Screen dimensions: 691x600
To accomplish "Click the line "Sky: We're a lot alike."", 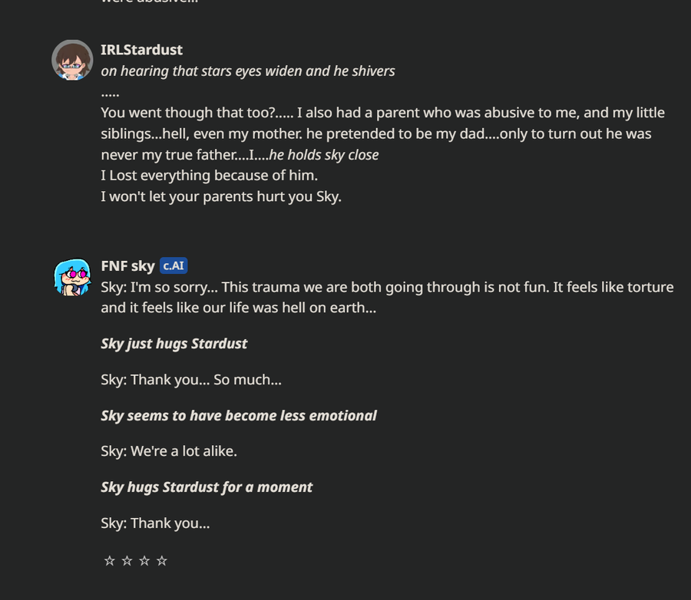I will point(168,451).
